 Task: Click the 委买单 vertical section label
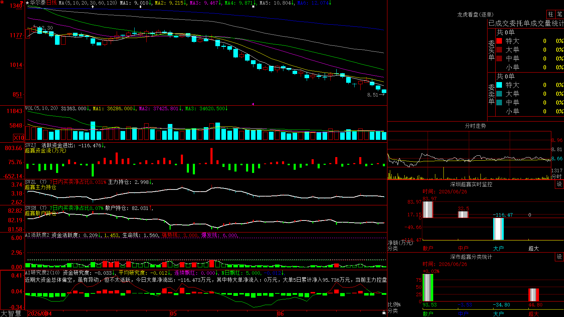pyautogui.click(x=491, y=50)
